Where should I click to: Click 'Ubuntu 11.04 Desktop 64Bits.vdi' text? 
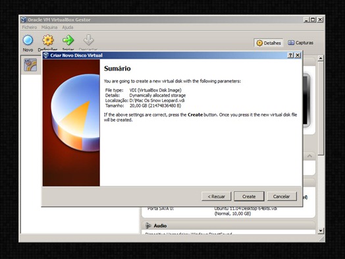[246, 208]
